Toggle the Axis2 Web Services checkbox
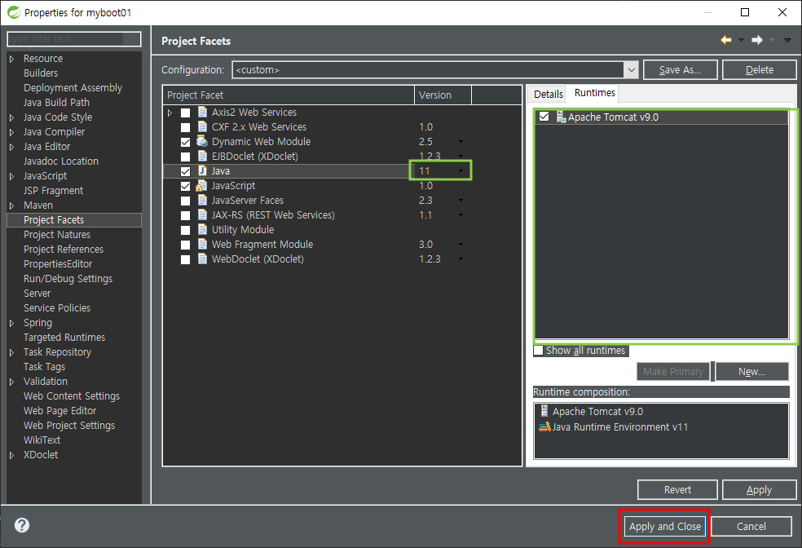The width and height of the screenshot is (802, 548). click(185, 113)
